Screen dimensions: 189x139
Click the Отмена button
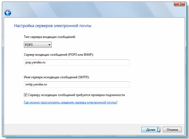(x=172, y=130)
